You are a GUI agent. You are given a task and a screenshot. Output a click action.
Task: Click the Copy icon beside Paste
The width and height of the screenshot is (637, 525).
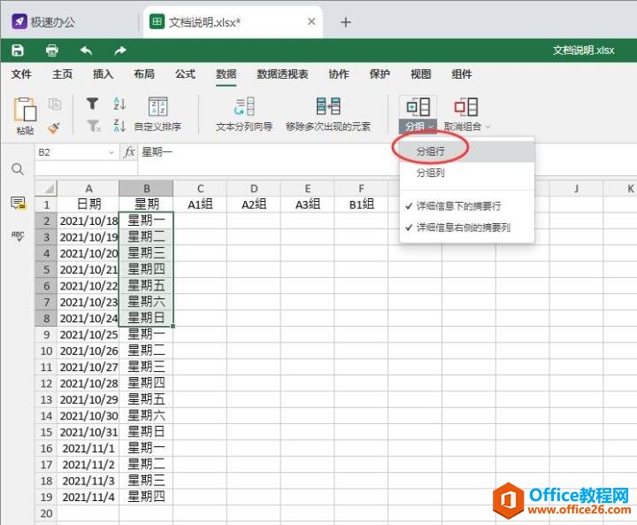point(55,104)
